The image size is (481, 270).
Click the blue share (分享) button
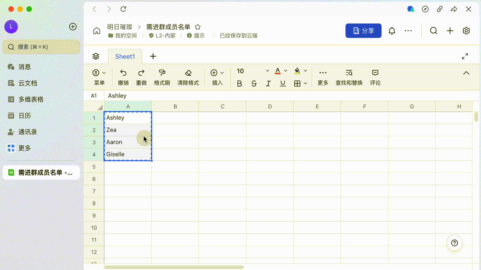point(363,31)
